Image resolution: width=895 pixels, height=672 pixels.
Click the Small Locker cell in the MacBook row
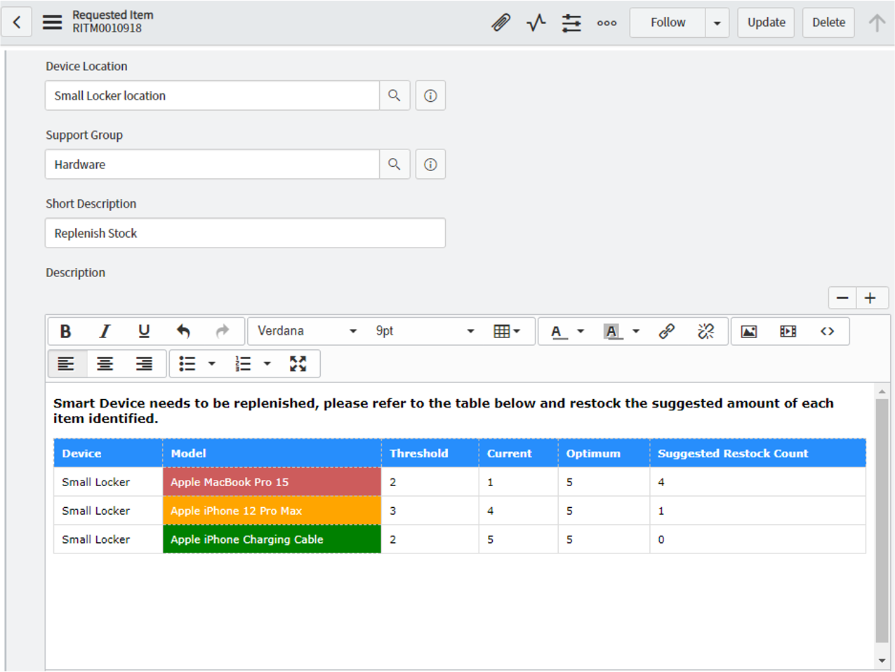pyautogui.click(x=108, y=482)
